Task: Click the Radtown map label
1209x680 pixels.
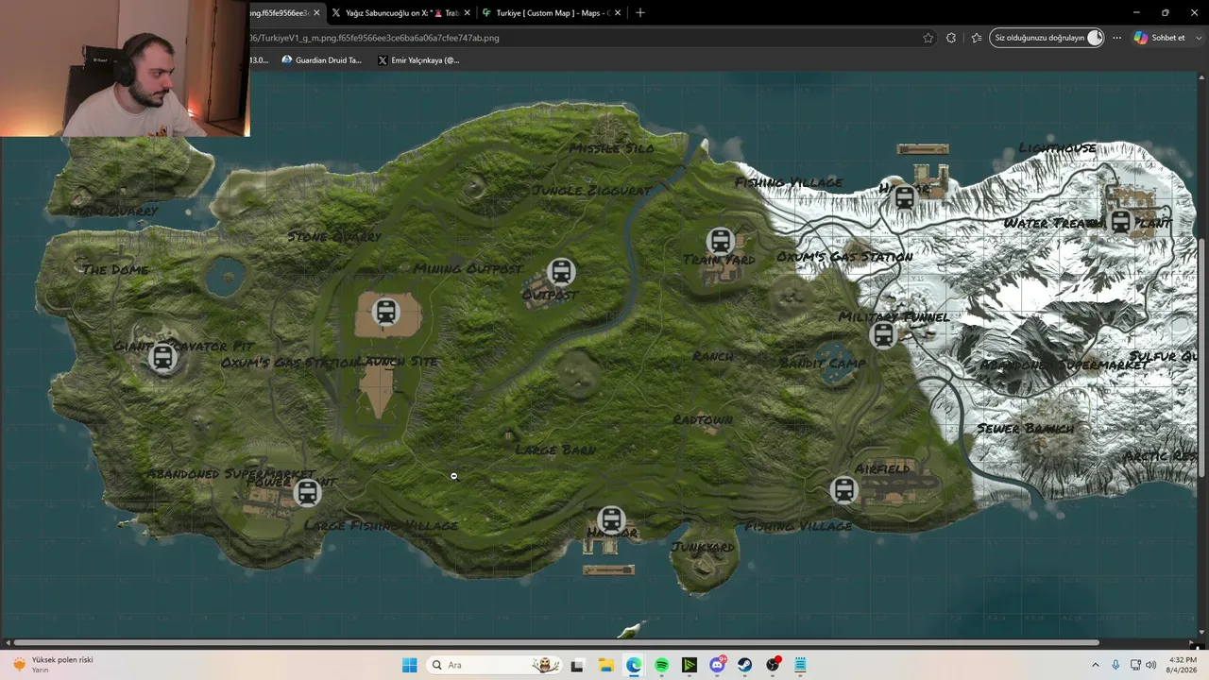Action: click(703, 419)
